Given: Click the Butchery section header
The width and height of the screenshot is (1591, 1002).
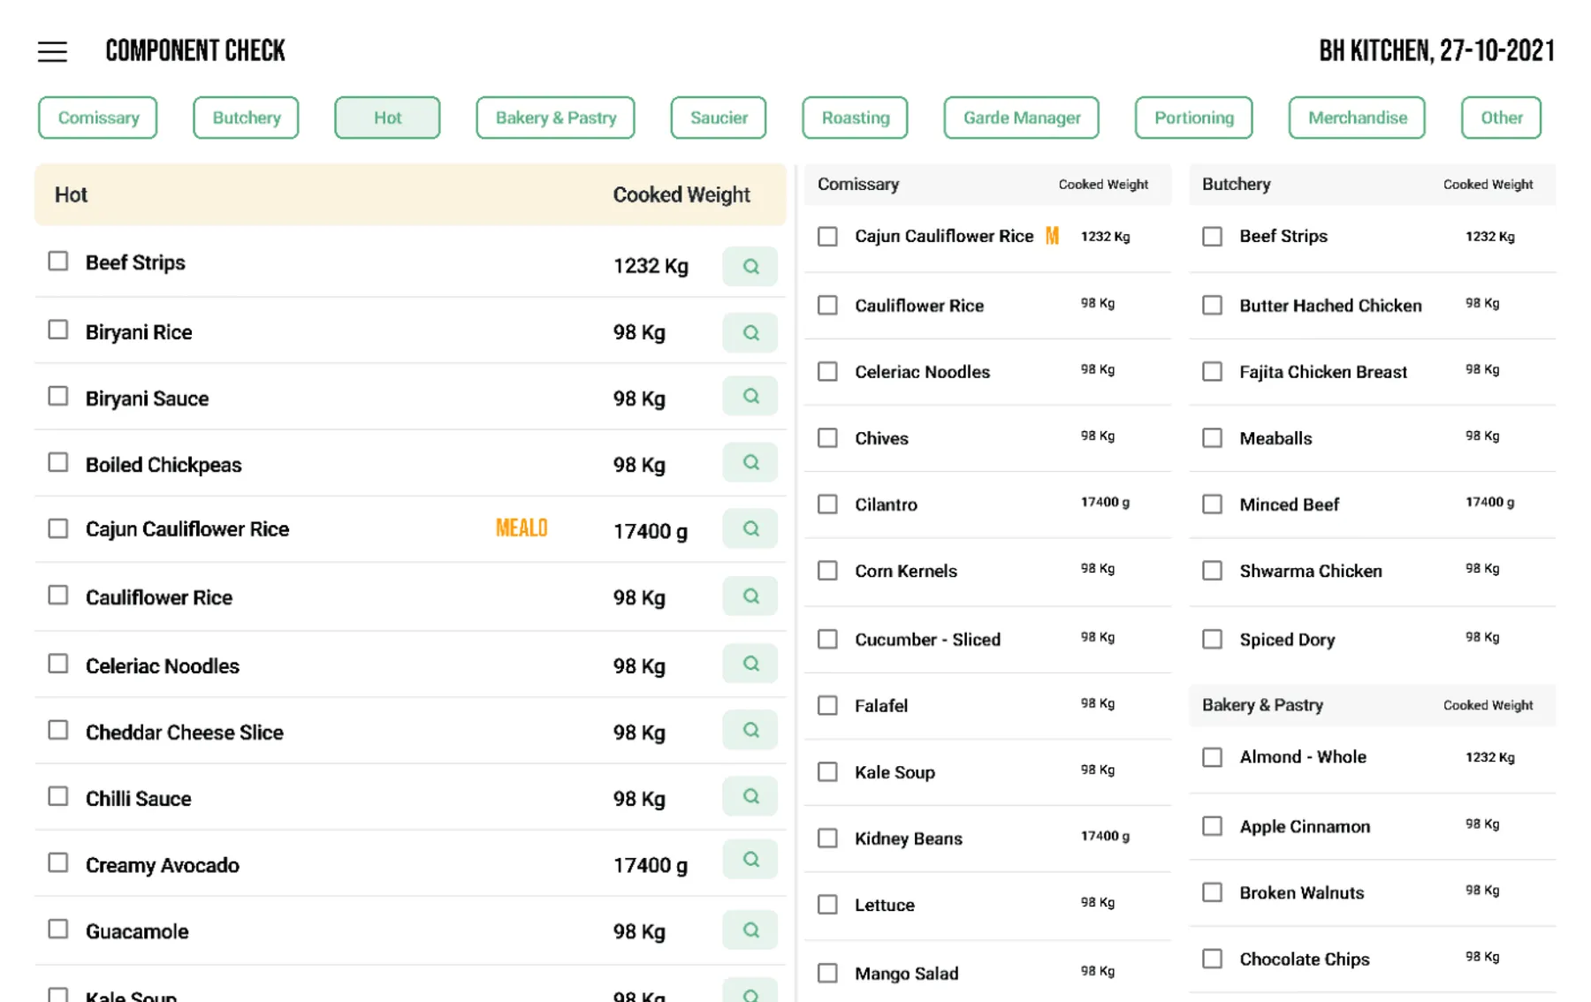Looking at the screenshot, I should pyautogui.click(x=1372, y=185).
